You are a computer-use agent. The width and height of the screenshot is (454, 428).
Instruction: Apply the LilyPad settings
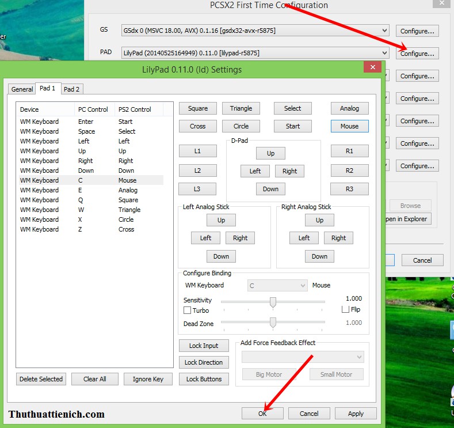pos(356,414)
